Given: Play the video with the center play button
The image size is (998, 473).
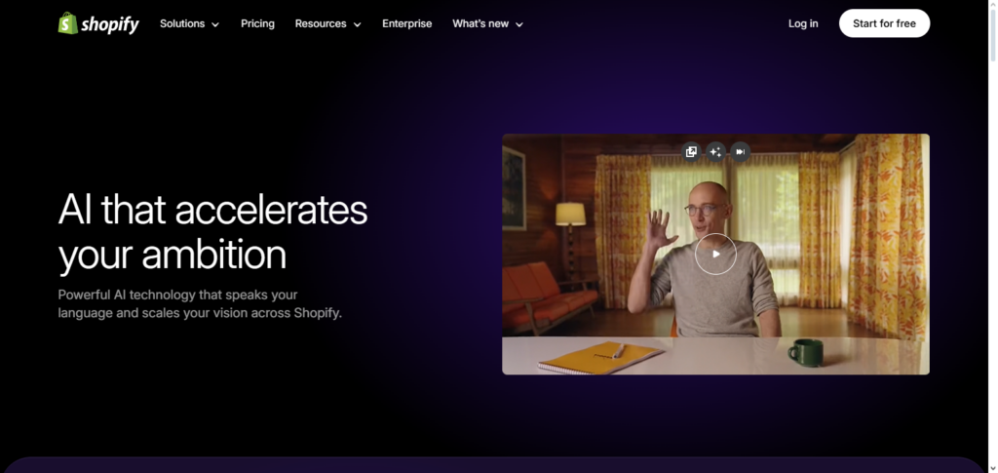Looking at the screenshot, I should (715, 254).
